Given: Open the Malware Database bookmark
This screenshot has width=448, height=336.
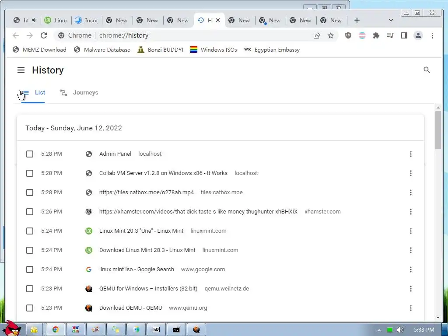Looking at the screenshot, I should click(102, 50).
